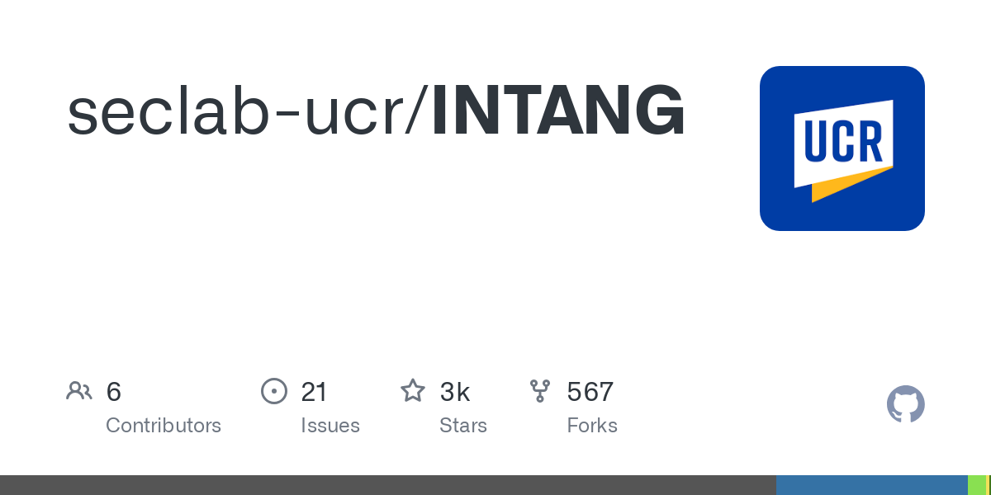The width and height of the screenshot is (991, 495).
Task: Click the contributor count 6
Action: coord(114,392)
